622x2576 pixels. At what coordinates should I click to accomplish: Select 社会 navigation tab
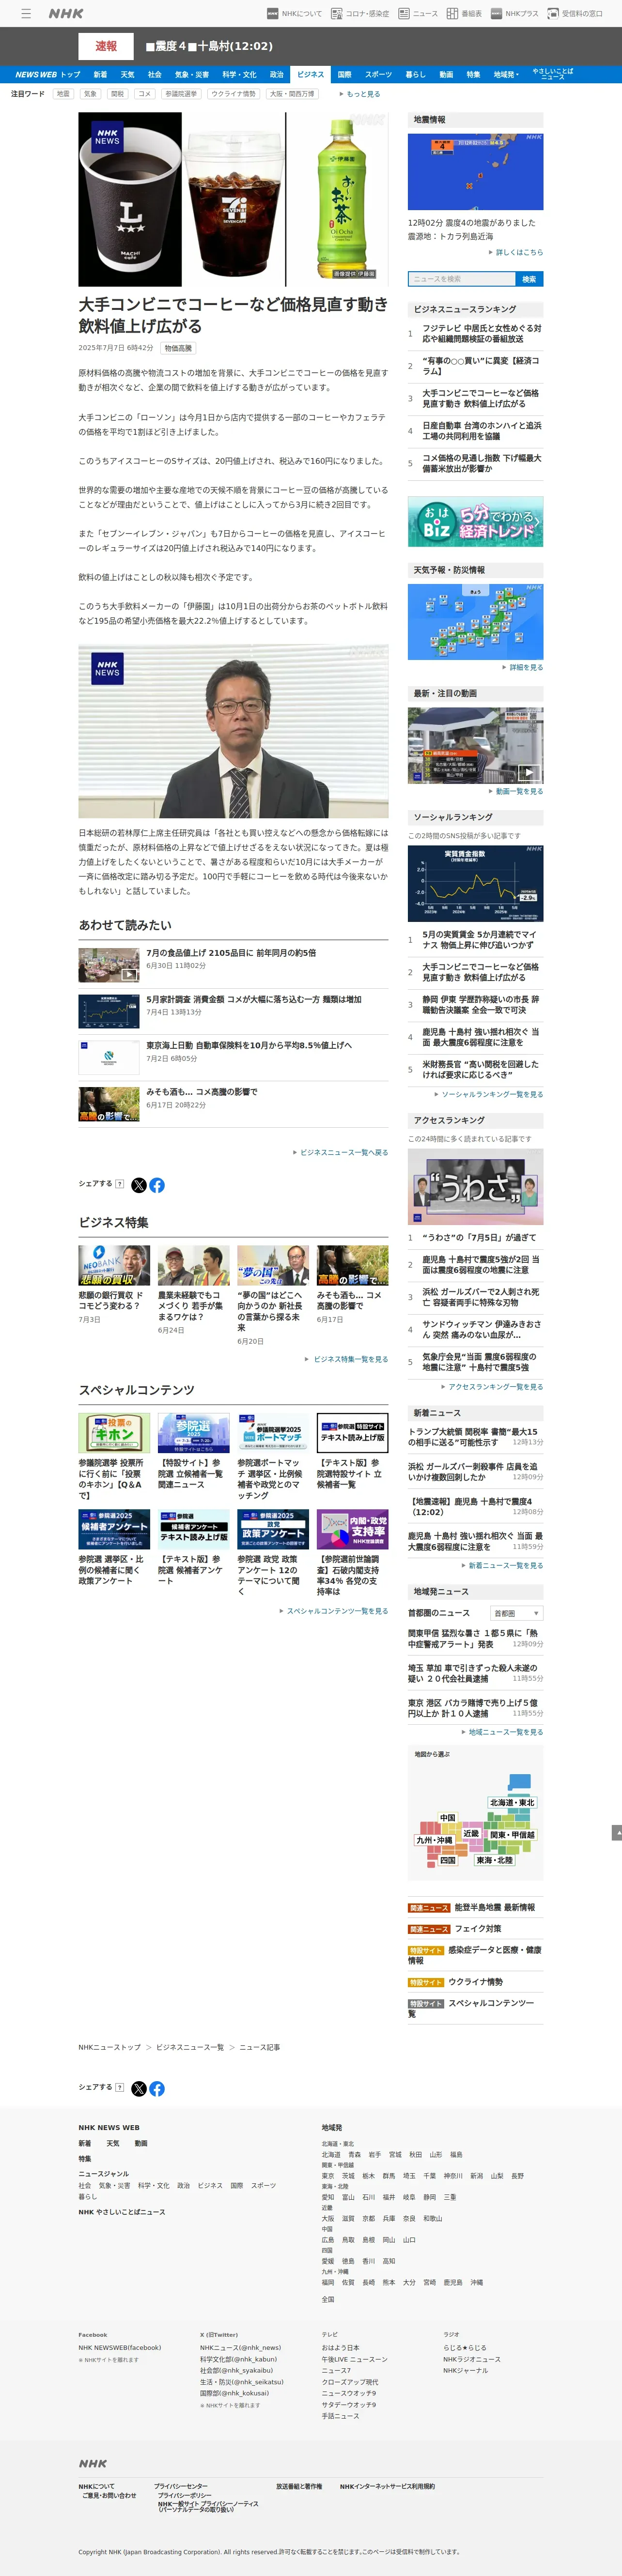click(154, 75)
